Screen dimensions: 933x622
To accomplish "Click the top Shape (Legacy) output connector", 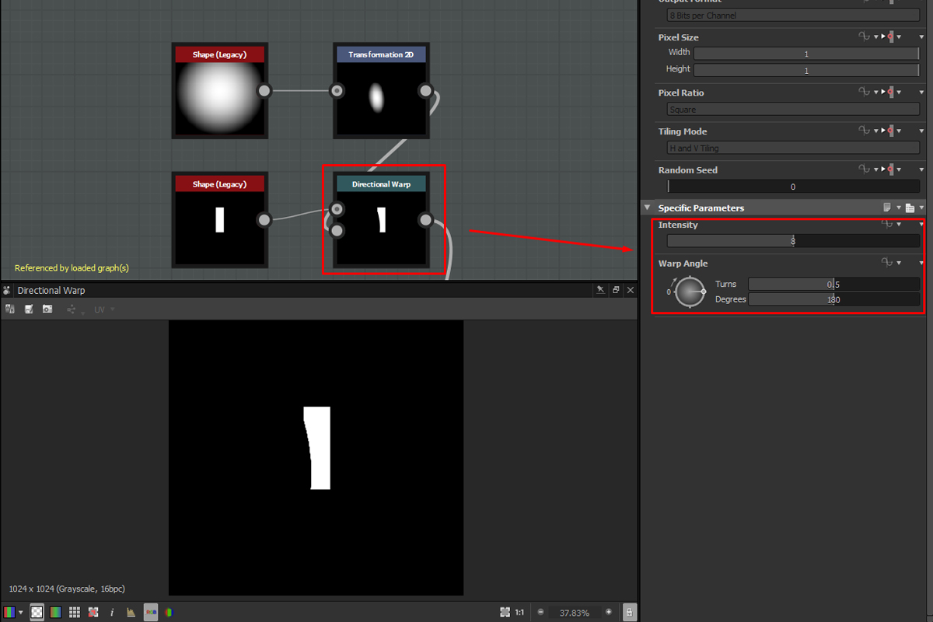I will pyautogui.click(x=264, y=91).
